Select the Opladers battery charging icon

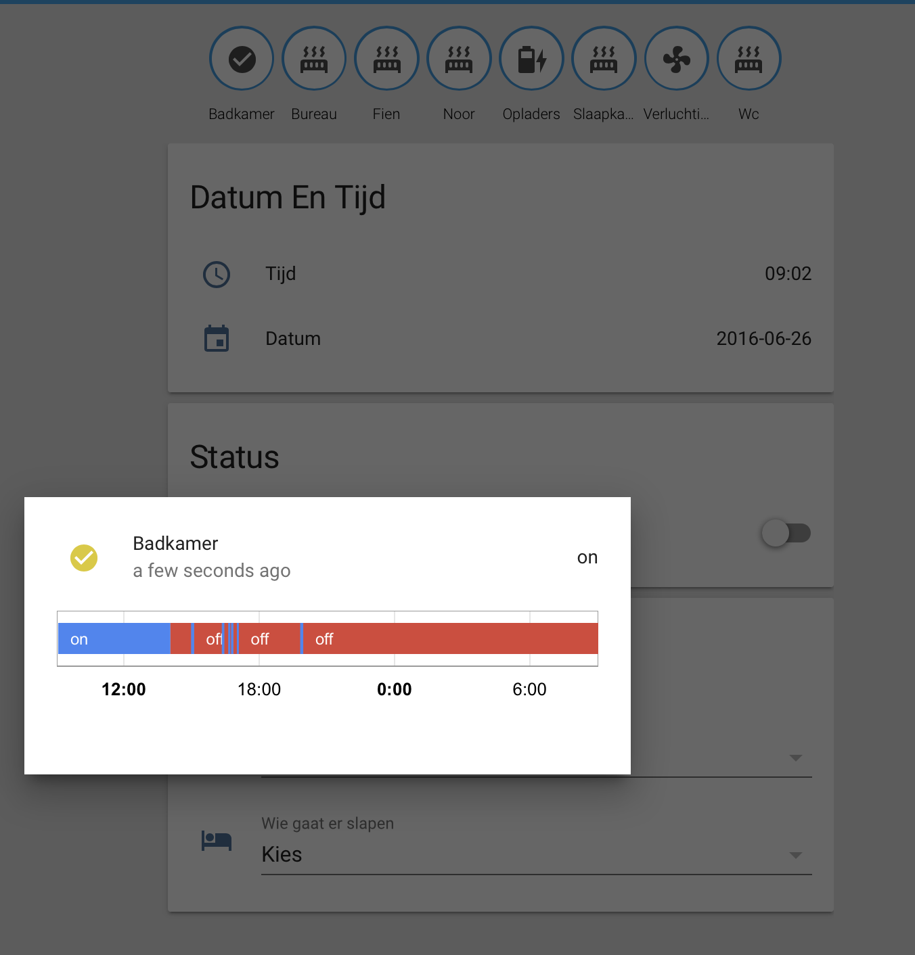[x=531, y=59]
